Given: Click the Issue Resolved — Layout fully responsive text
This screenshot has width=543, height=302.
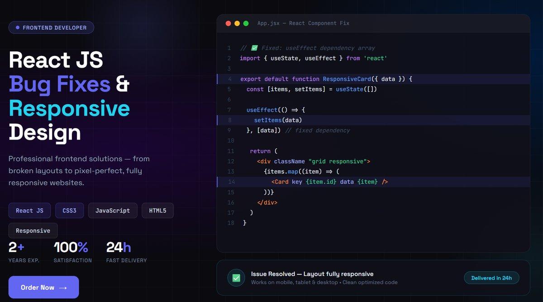Looking at the screenshot, I should coord(312,274).
